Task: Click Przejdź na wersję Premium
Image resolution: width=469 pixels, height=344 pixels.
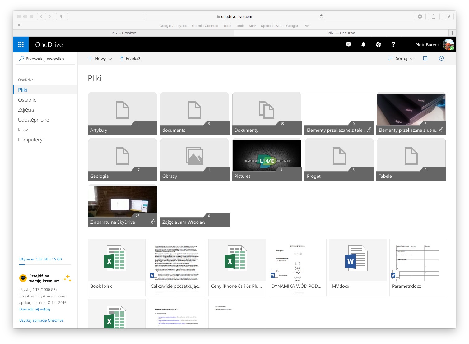Action: pos(44,278)
